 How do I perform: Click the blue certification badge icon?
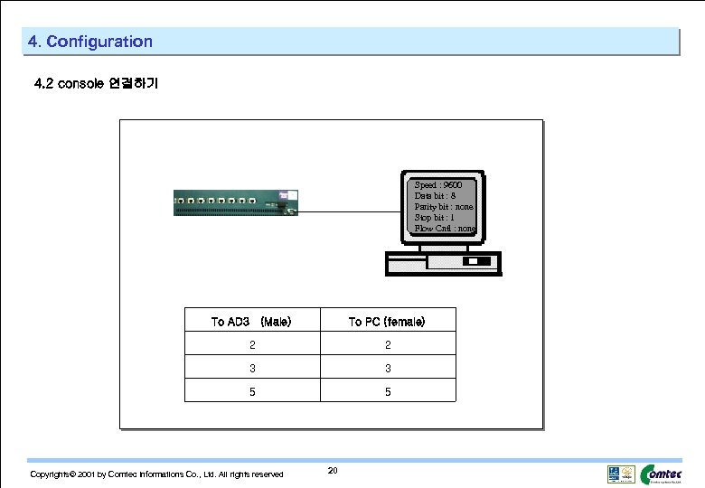614,474
